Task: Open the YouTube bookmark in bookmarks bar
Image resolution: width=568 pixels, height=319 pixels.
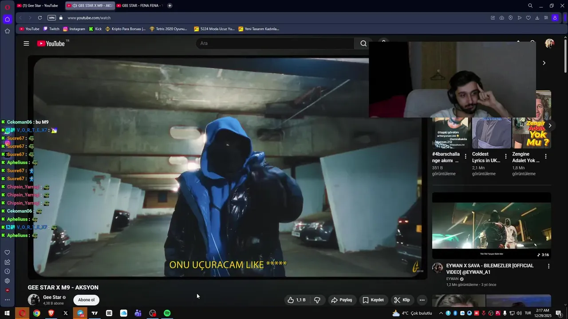Action: [29, 29]
